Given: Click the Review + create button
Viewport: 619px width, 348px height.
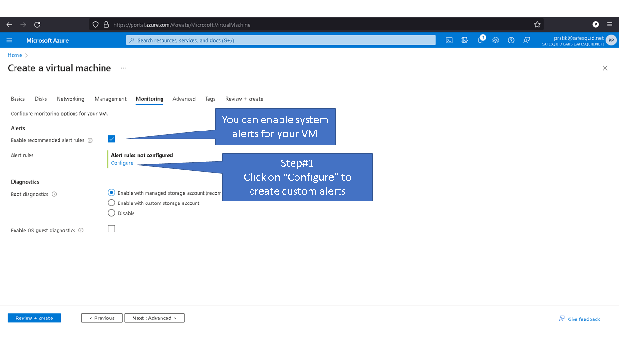Looking at the screenshot, I should pos(34,318).
